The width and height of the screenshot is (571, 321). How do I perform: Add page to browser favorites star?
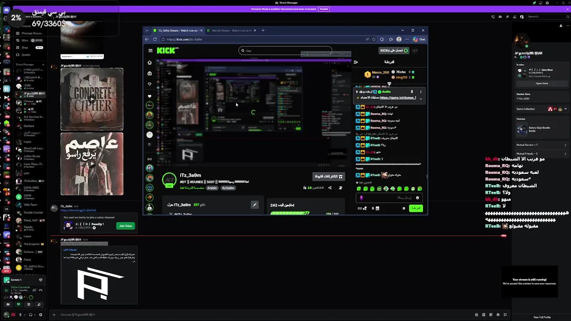[x=374, y=39]
